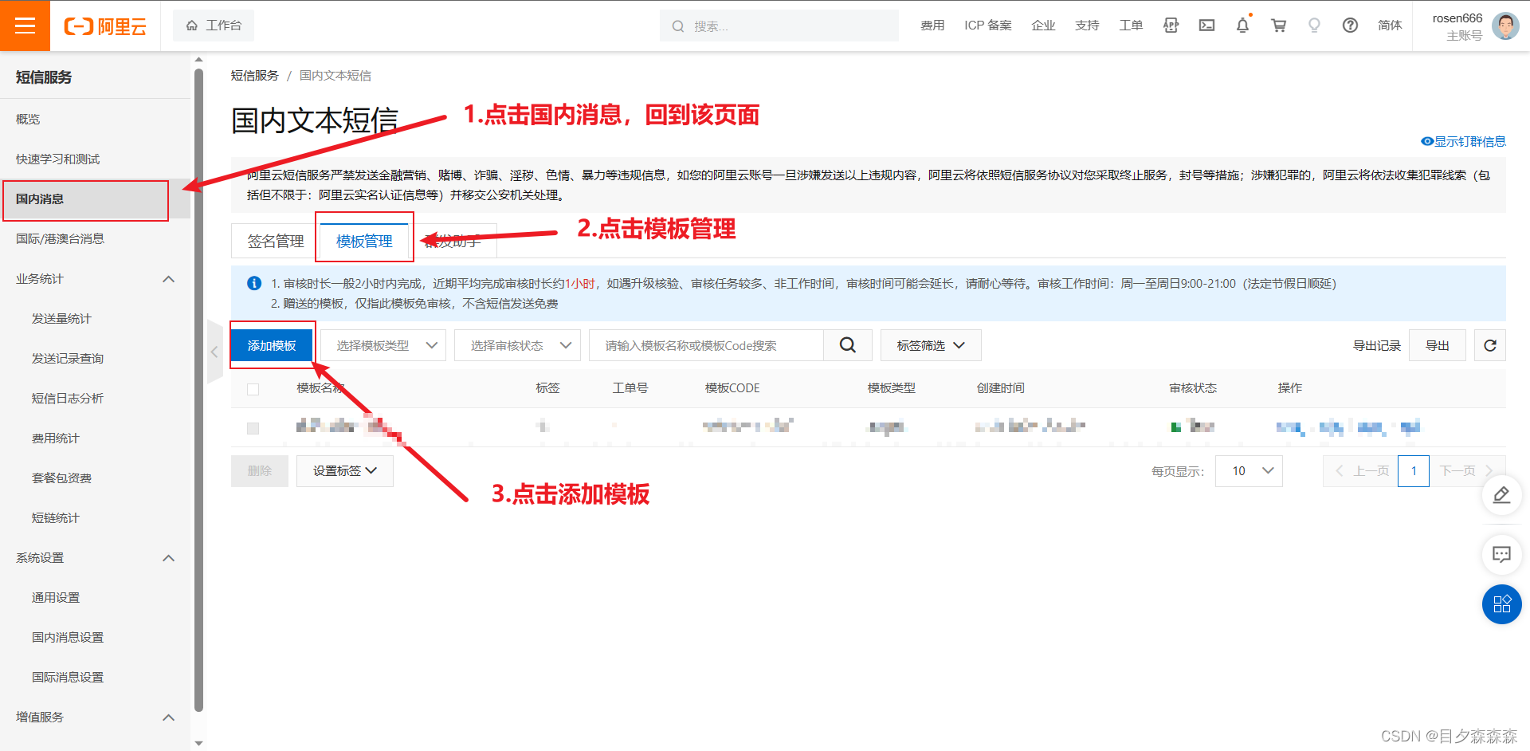1530x751 pixels.
Task: Select page 1 in pagination
Action: tap(1414, 471)
